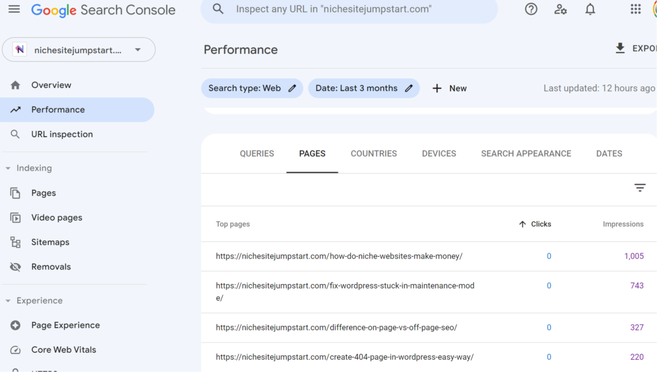Viewport: 657px width, 372px height.
Task: Click the Last updated: 12 hours ago text
Action: click(599, 89)
